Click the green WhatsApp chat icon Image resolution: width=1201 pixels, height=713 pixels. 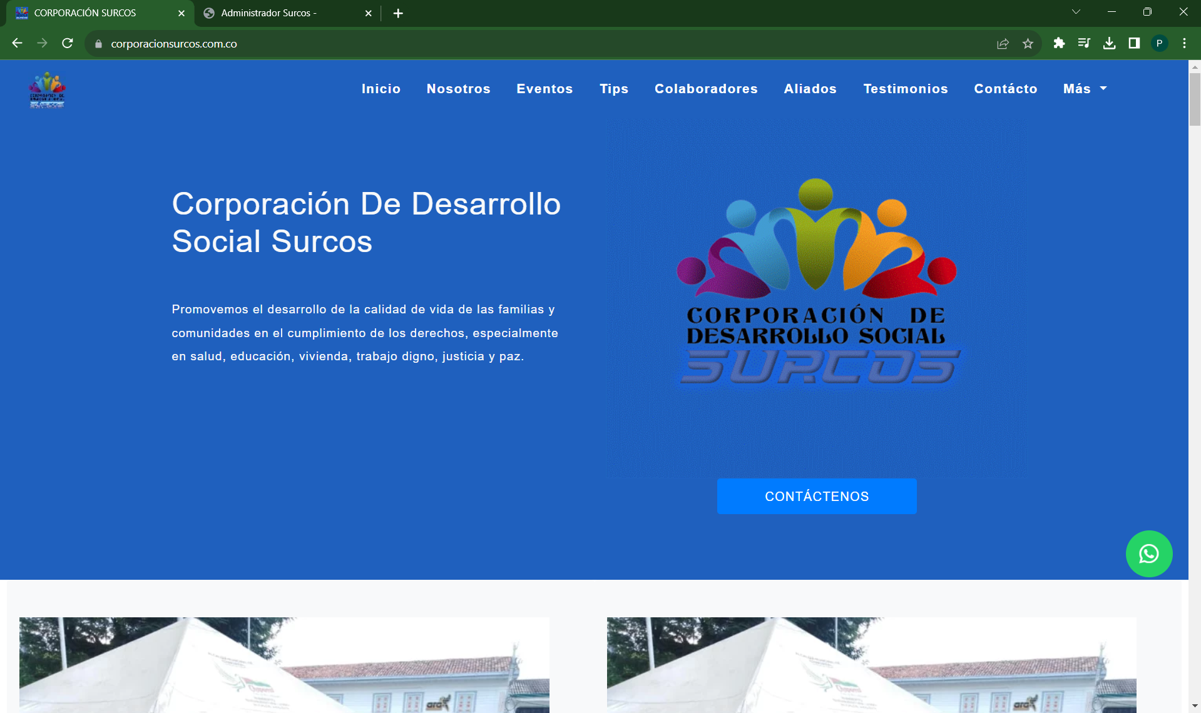click(1149, 554)
